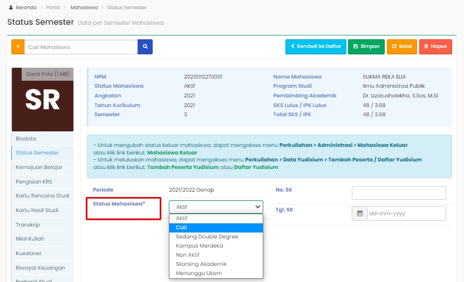Click the Beranda home breadcrumb
The height and width of the screenshot is (282, 464).
click(x=26, y=8)
